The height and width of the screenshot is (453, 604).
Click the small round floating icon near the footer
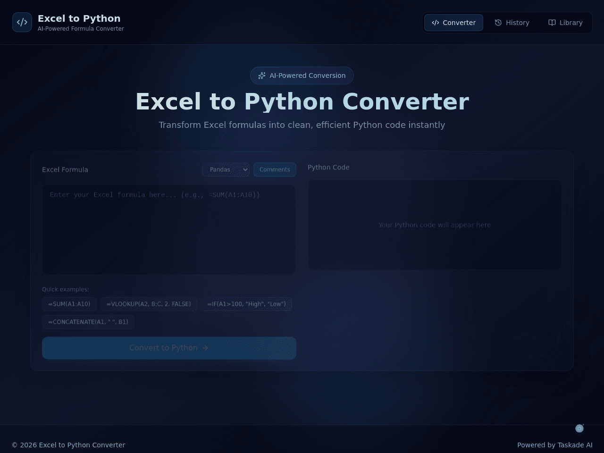click(579, 428)
